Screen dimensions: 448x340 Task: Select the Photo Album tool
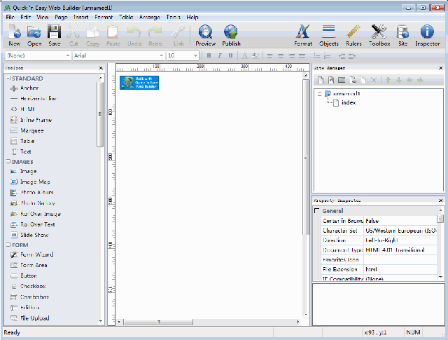pos(31,192)
